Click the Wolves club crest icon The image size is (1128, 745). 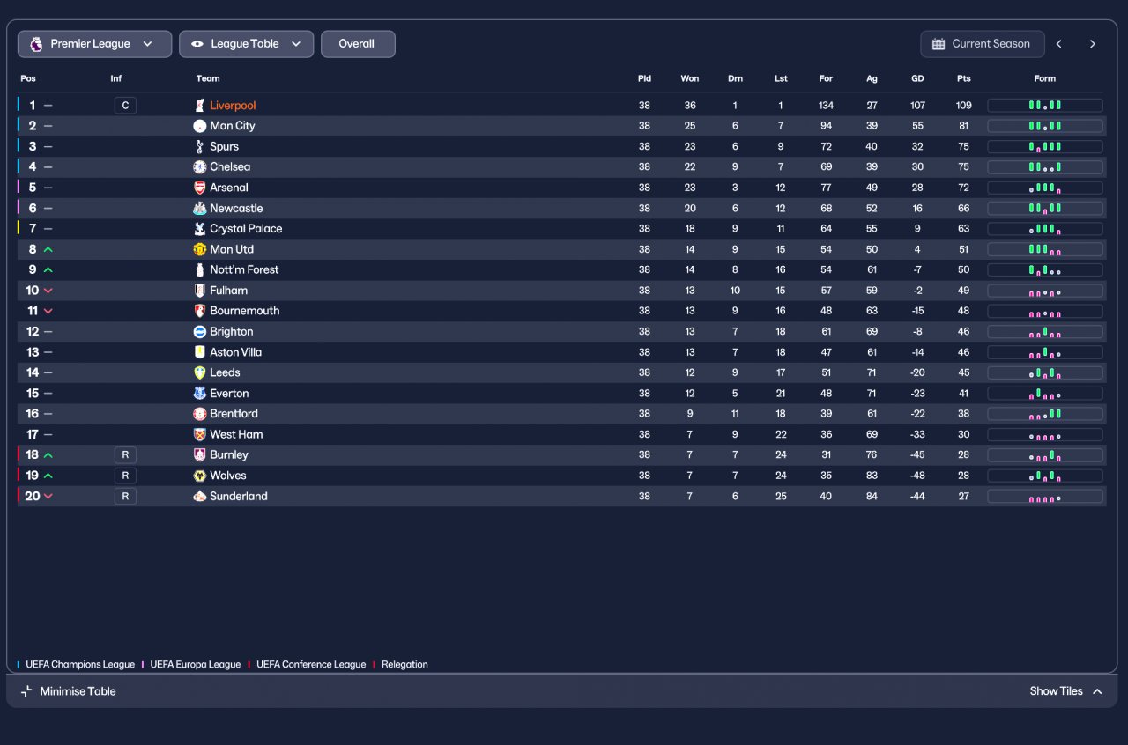click(x=200, y=476)
